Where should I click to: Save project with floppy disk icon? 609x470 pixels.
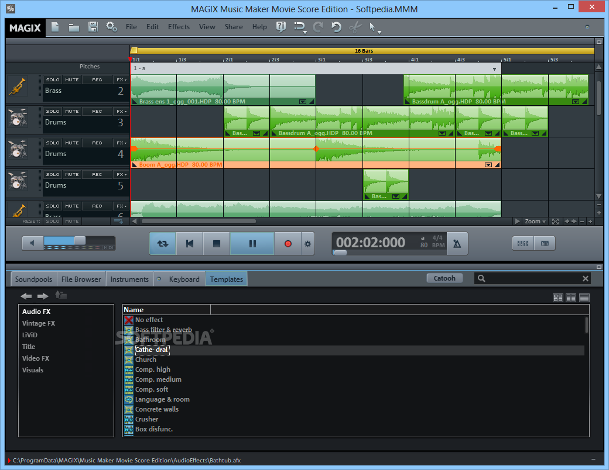pos(93,27)
